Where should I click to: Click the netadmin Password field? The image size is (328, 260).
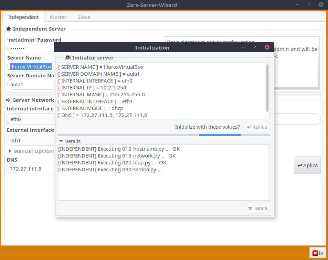30,48
